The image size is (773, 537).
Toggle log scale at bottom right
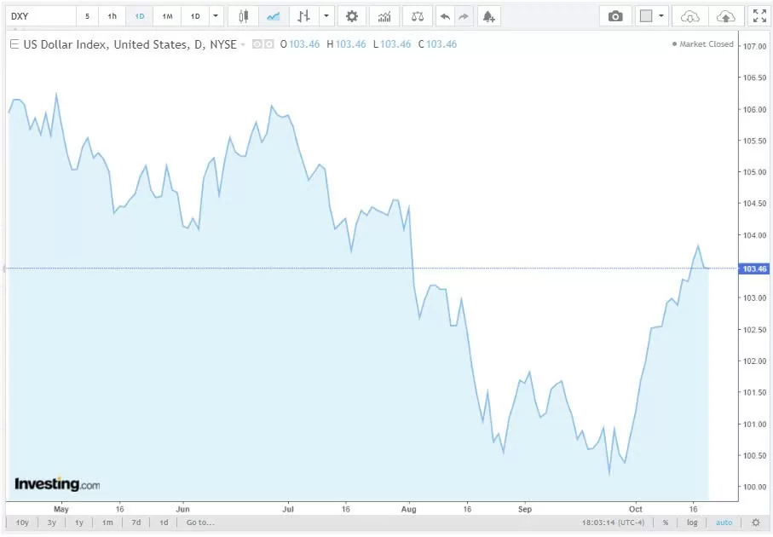pyautogui.click(x=692, y=523)
